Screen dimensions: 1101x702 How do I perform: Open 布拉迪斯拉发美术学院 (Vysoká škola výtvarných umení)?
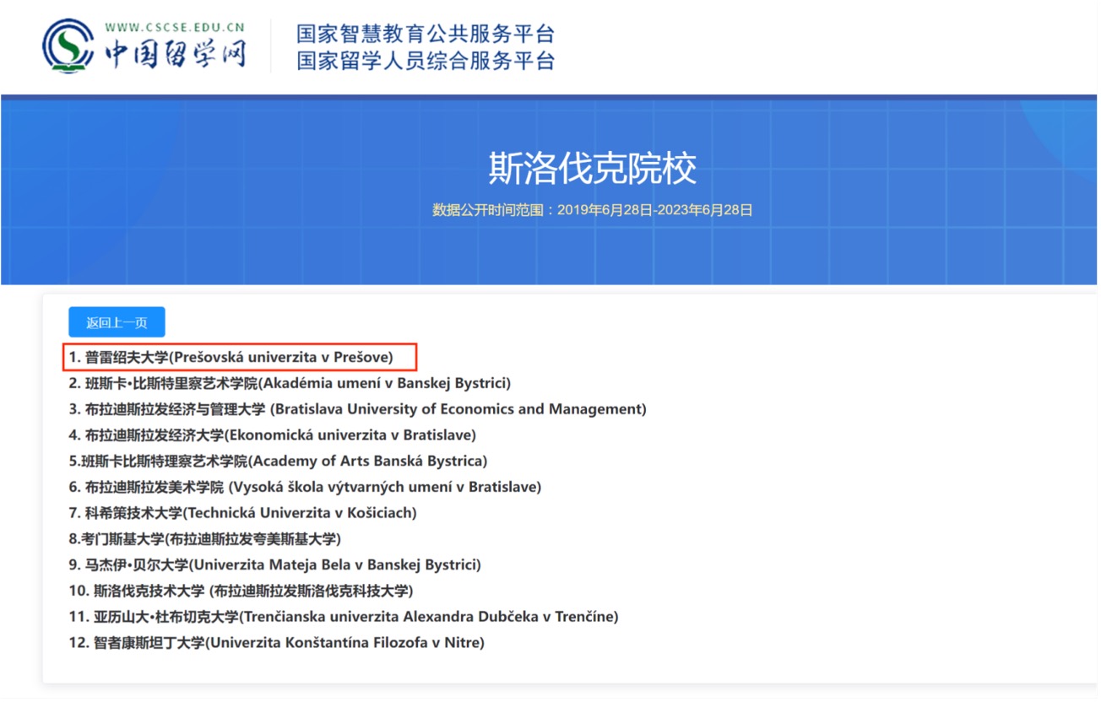[x=305, y=487]
